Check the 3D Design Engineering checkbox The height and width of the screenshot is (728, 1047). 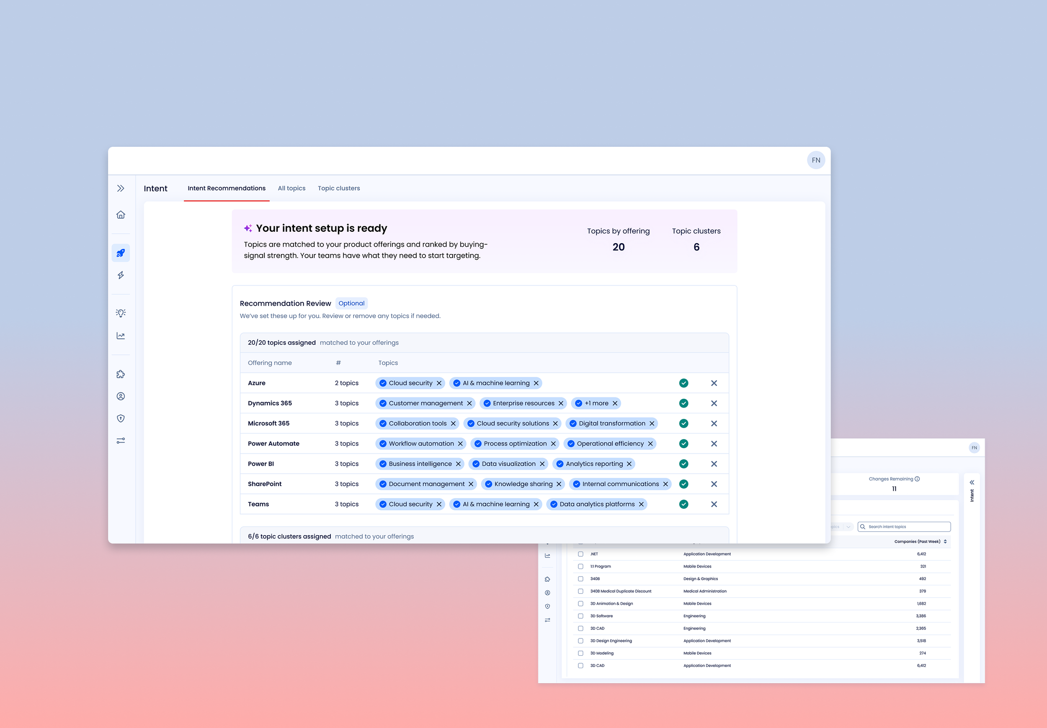point(580,641)
